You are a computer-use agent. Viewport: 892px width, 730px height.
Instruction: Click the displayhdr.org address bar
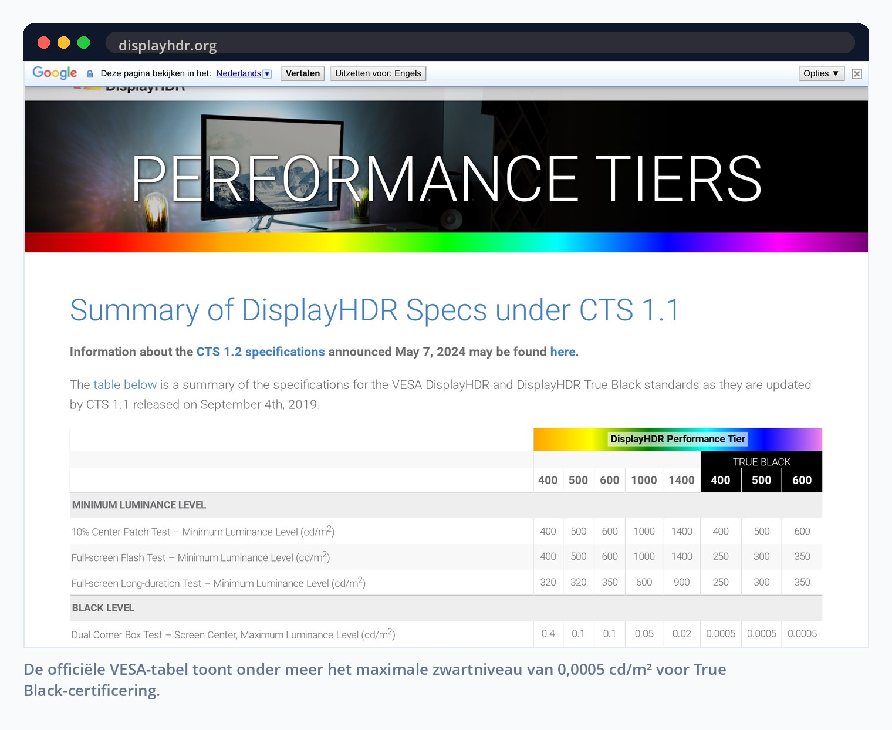tap(480, 43)
